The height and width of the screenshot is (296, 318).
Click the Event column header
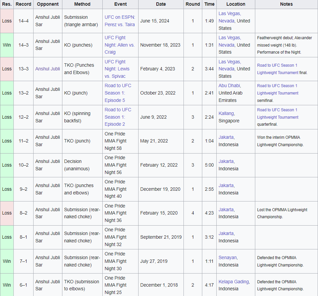click(120, 4)
